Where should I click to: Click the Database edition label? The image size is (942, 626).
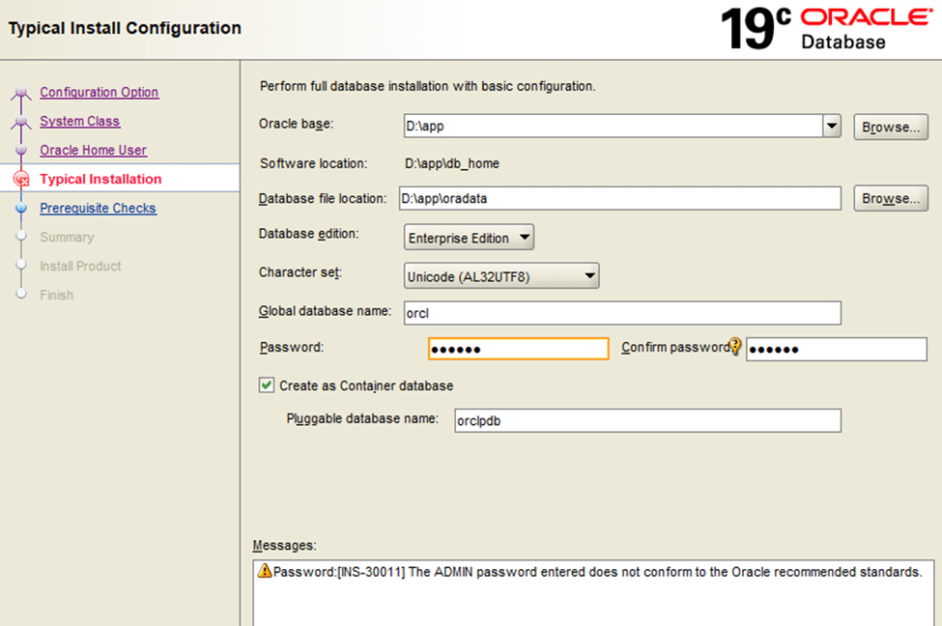[309, 234]
